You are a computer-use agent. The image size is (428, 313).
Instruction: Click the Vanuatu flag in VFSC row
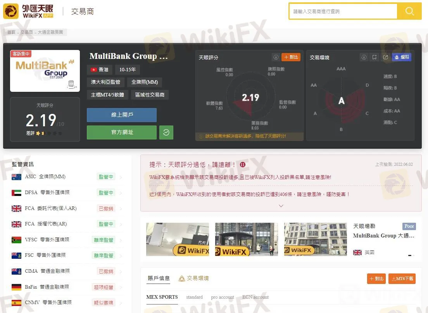16,240
